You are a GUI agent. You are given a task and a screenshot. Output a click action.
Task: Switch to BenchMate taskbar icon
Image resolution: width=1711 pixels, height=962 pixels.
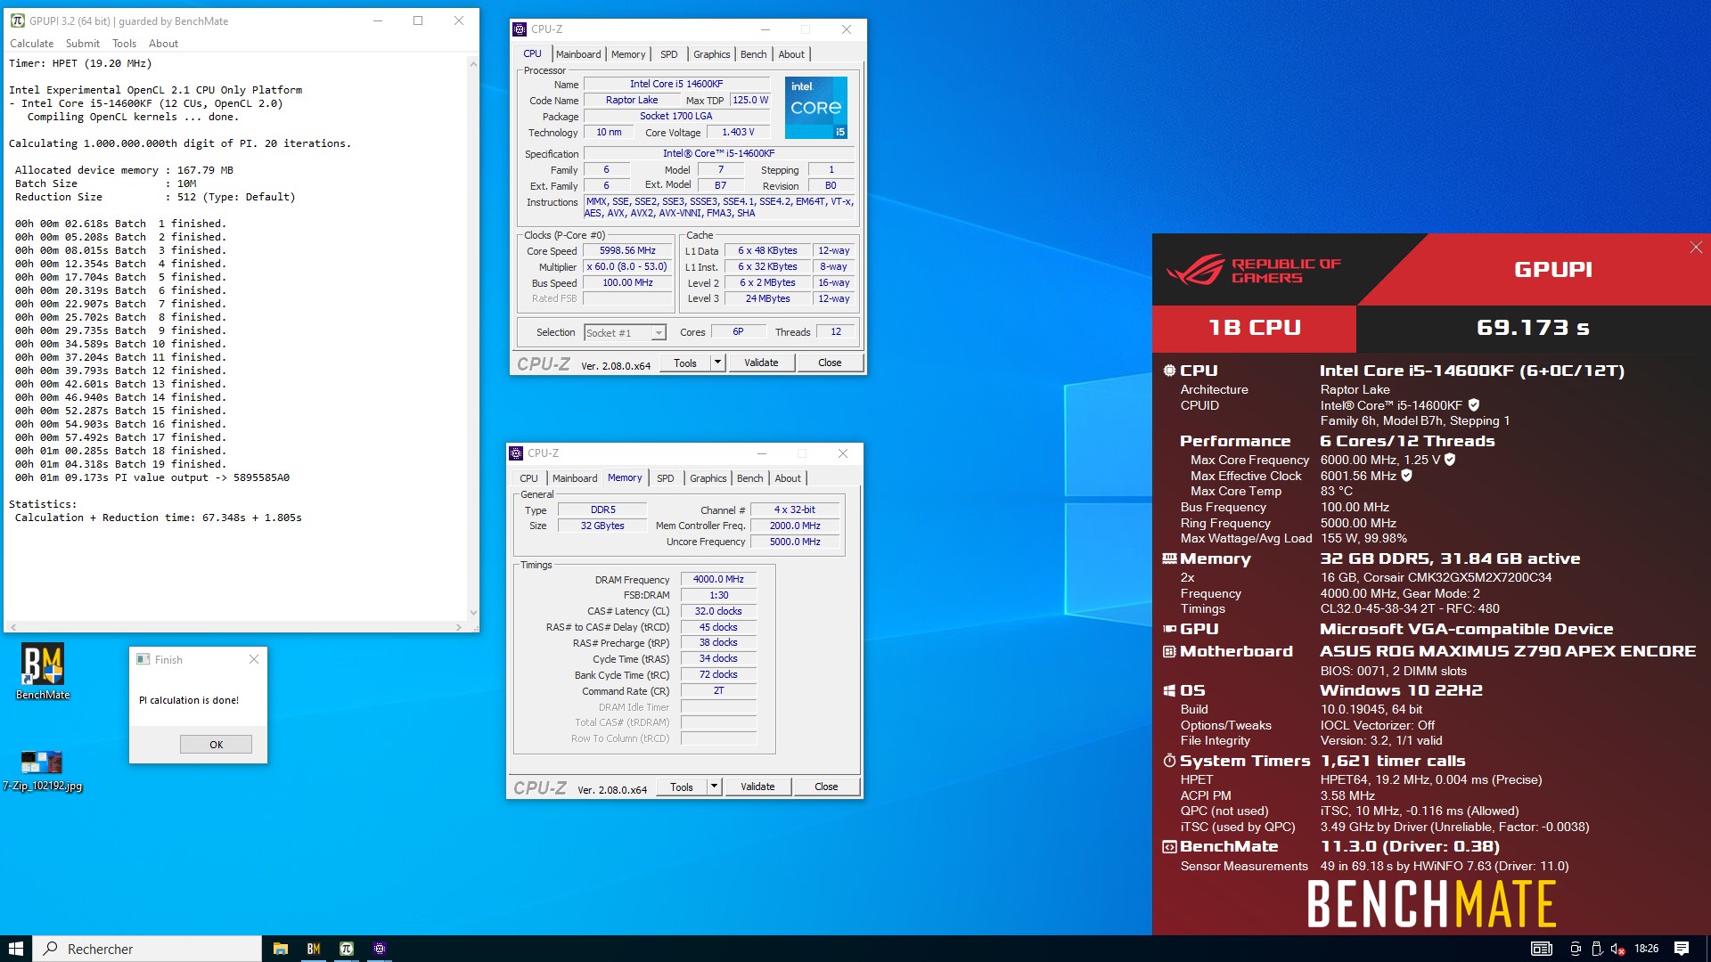(x=313, y=949)
